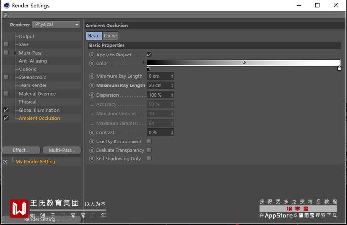Select Options in the settings tree
Screen dimensions: 347x225
click(27, 69)
